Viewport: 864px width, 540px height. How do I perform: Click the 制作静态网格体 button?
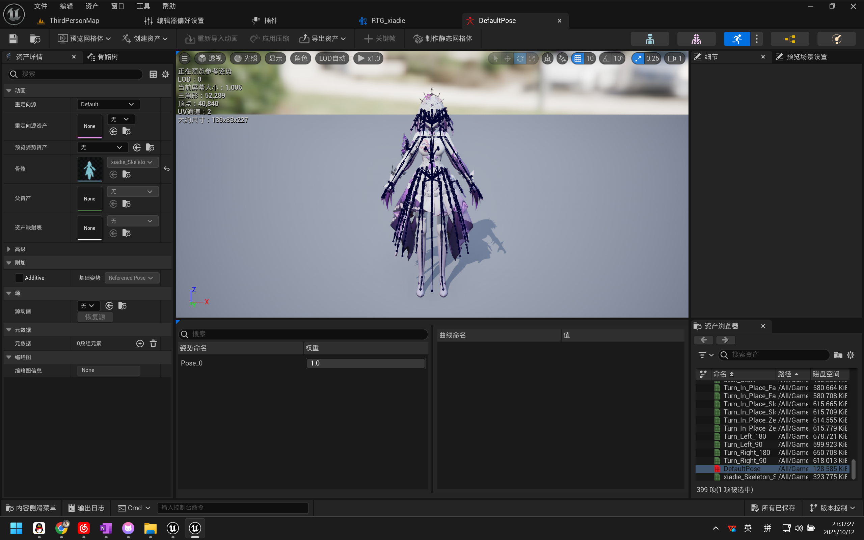443,38
